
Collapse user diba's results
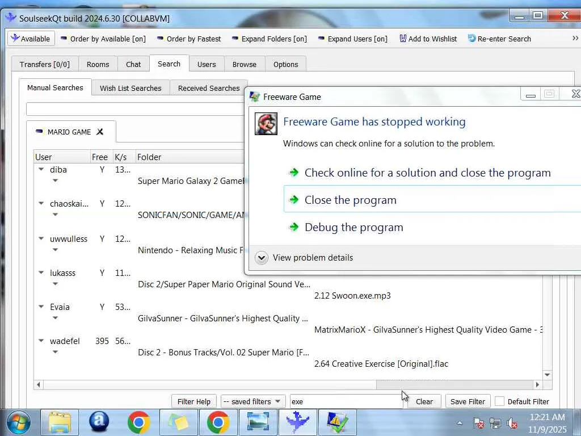click(41, 169)
